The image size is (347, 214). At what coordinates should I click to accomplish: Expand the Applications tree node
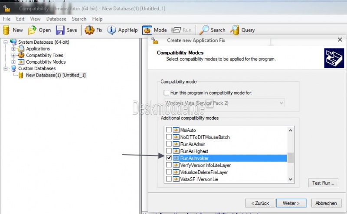13,49
